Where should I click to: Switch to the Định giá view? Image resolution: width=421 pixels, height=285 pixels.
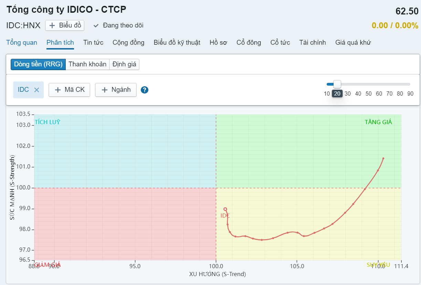(124, 64)
